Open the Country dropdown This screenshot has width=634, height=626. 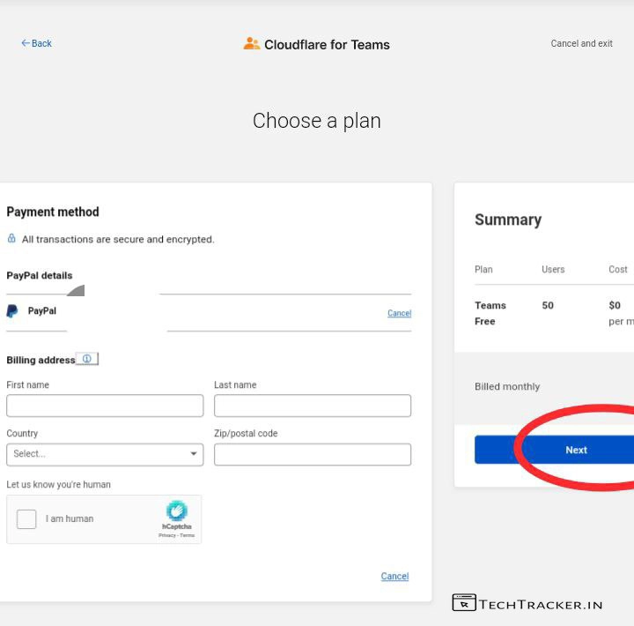pyautogui.click(x=105, y=454)
